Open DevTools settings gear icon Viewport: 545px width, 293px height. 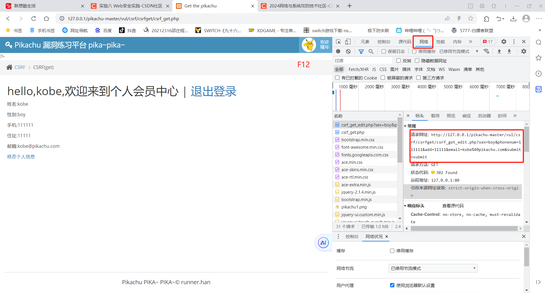504,42
